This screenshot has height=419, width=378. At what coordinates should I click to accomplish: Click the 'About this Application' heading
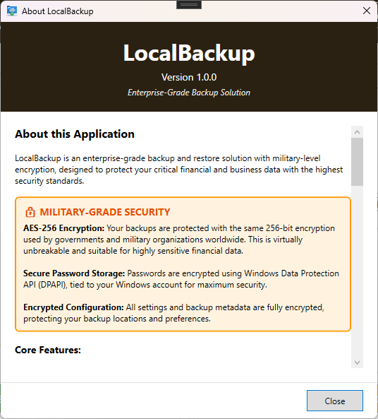coord(75,134)
